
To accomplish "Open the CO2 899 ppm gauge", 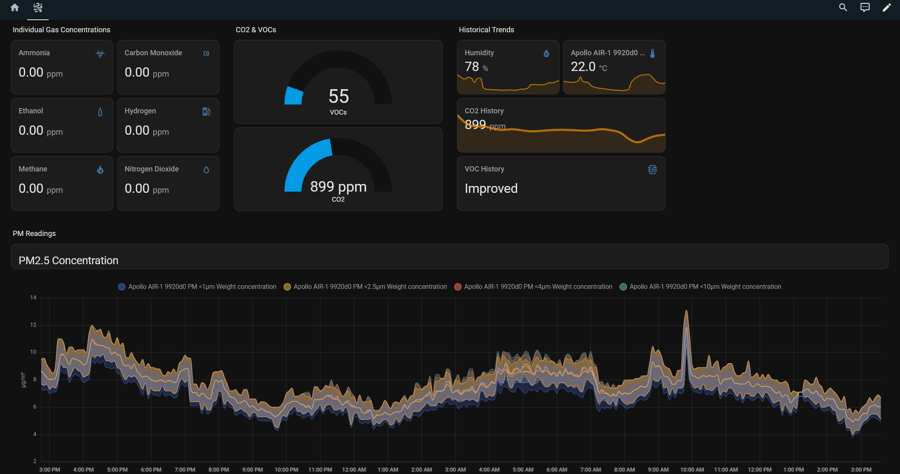I will 338,169.
